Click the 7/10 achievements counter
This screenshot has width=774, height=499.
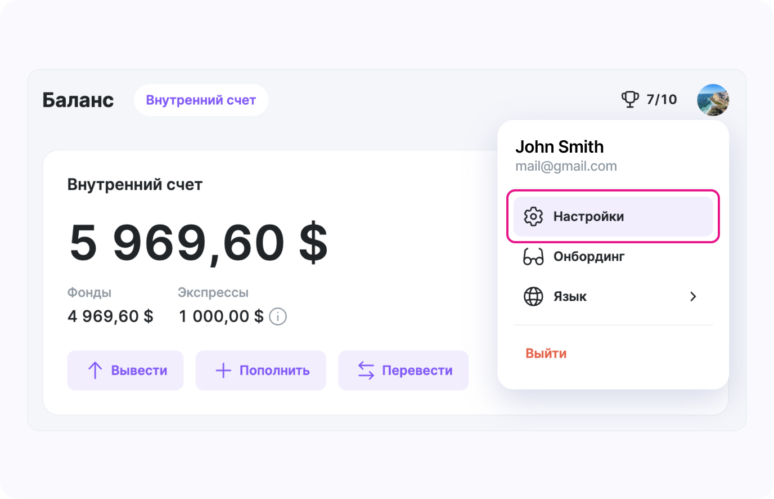coord(661,100)
